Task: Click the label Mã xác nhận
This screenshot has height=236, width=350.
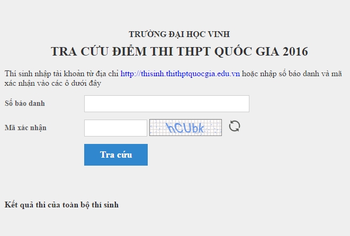Action: coord(25,128)
